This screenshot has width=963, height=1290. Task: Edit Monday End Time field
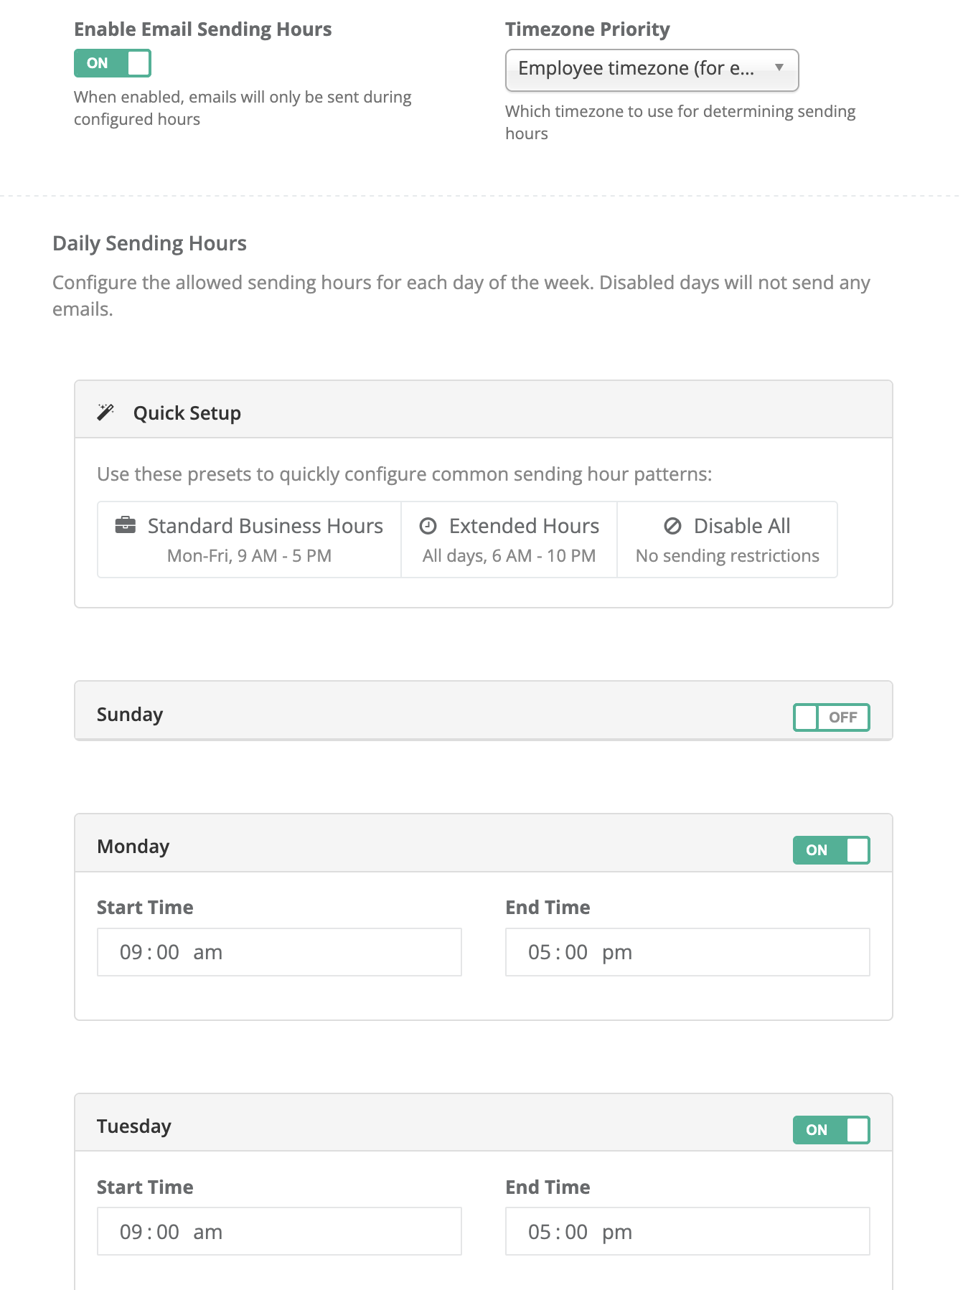(x=687, y=952)
